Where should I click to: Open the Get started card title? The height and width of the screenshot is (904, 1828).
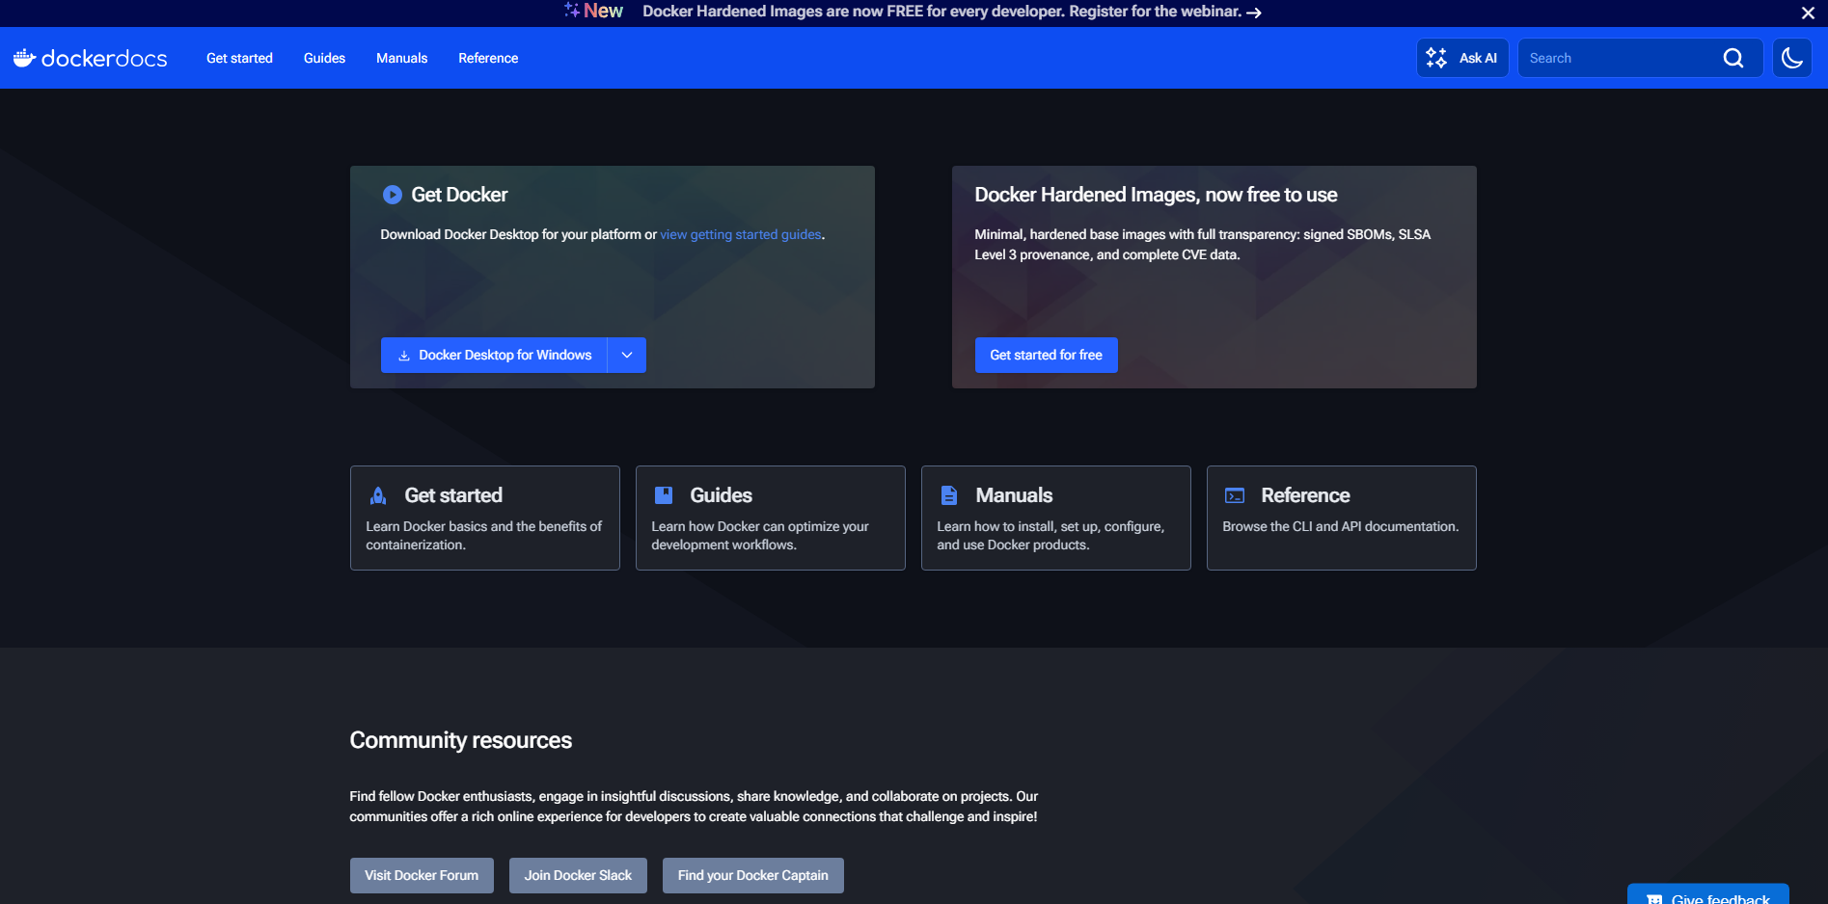(x=453, y=495)
